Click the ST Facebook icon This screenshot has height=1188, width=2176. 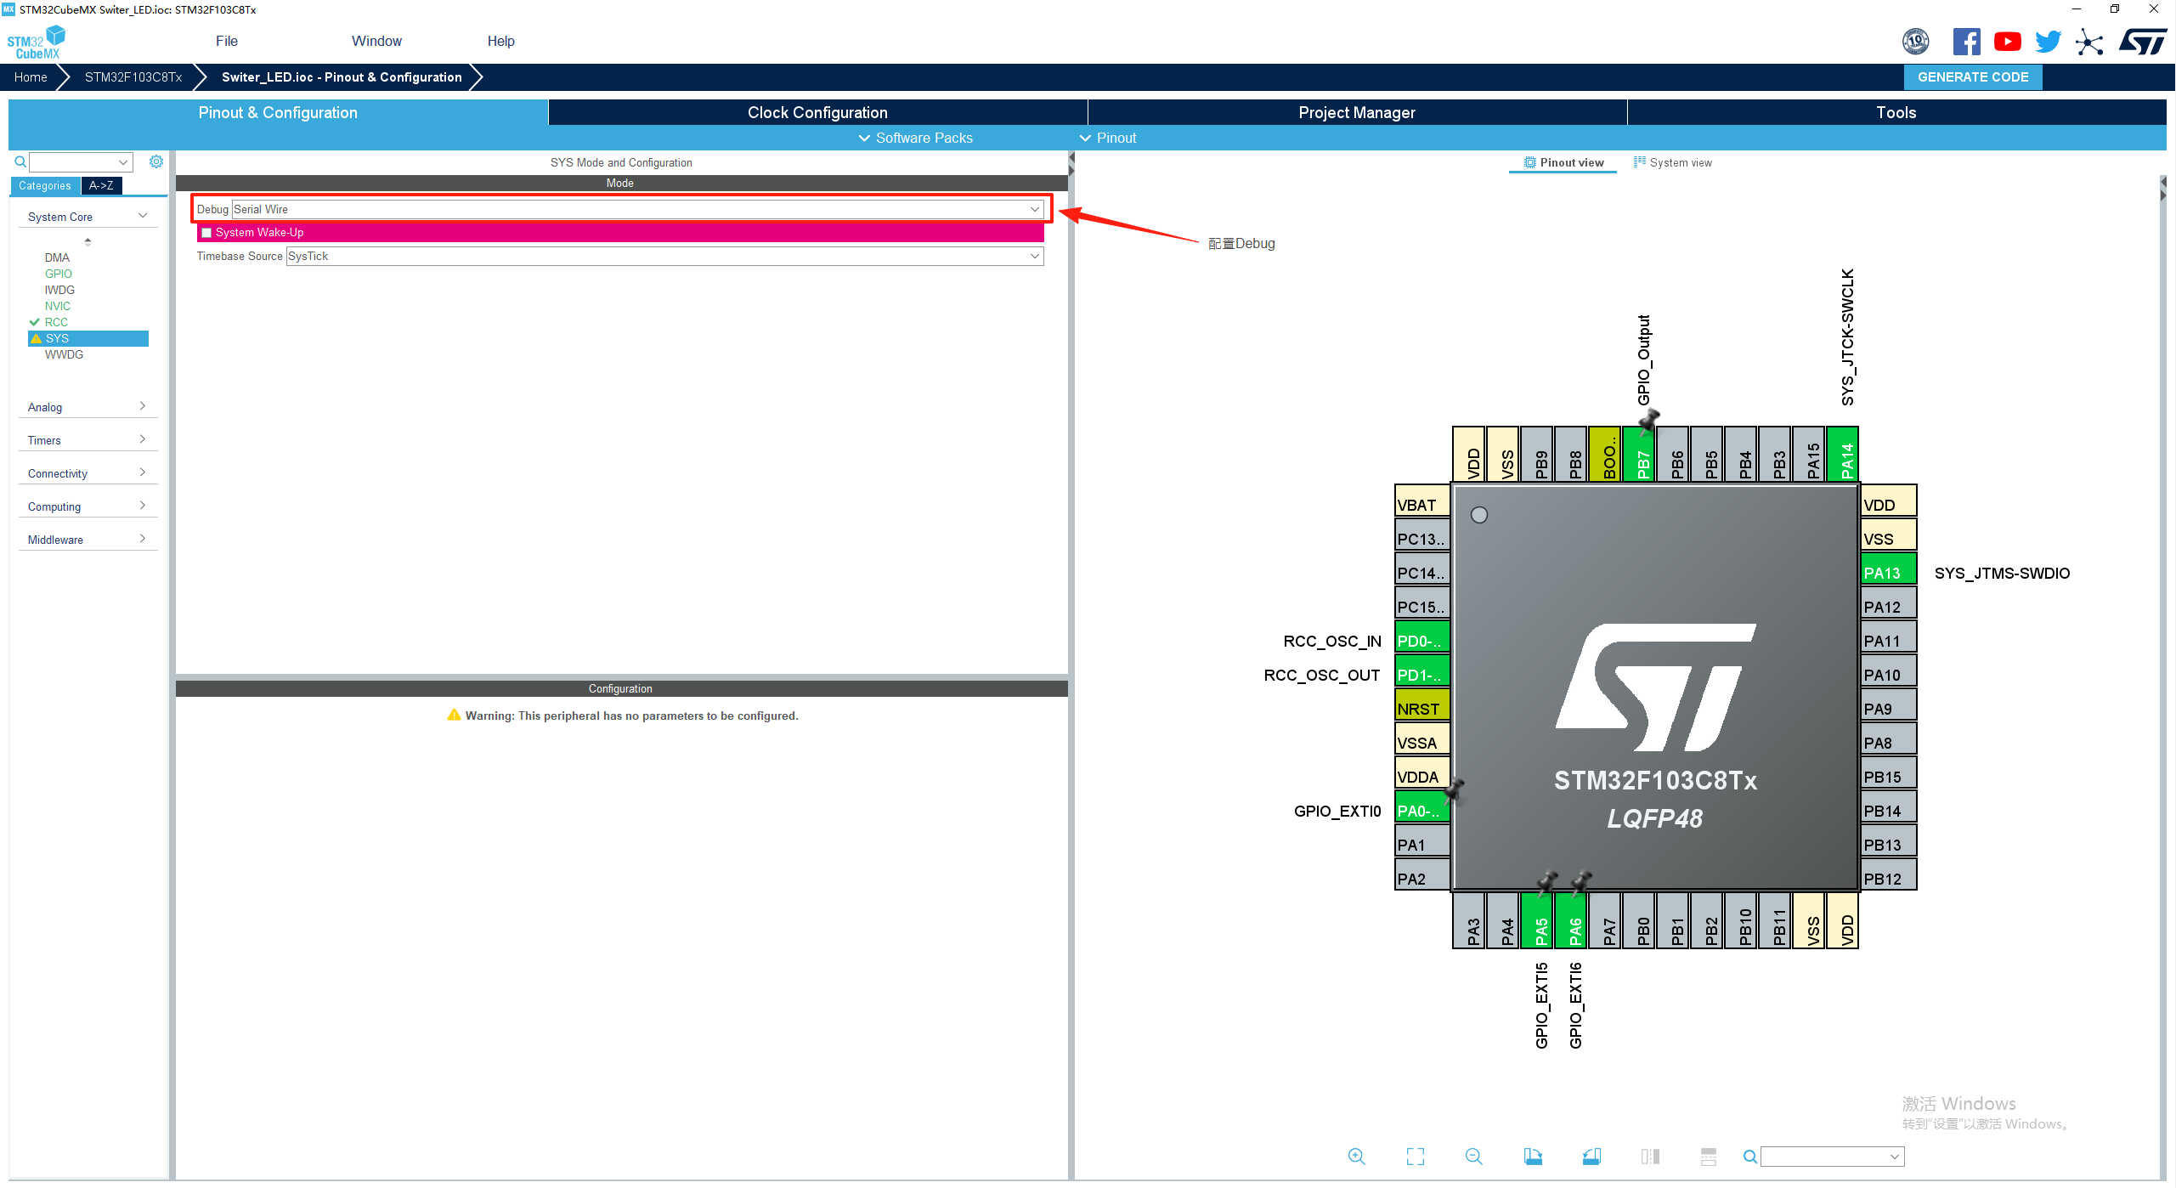point(1966,42)
